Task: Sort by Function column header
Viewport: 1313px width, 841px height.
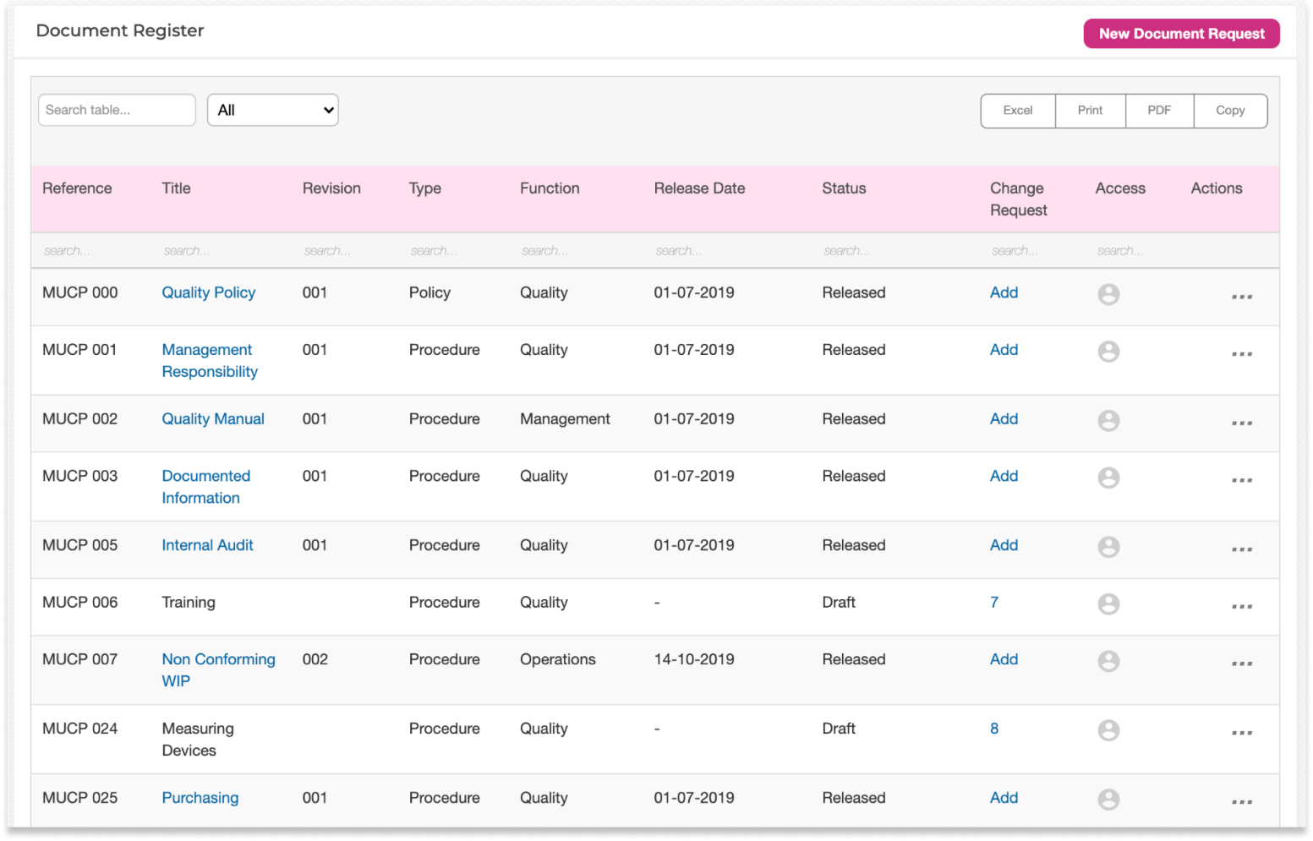Action: pos(550,188)
